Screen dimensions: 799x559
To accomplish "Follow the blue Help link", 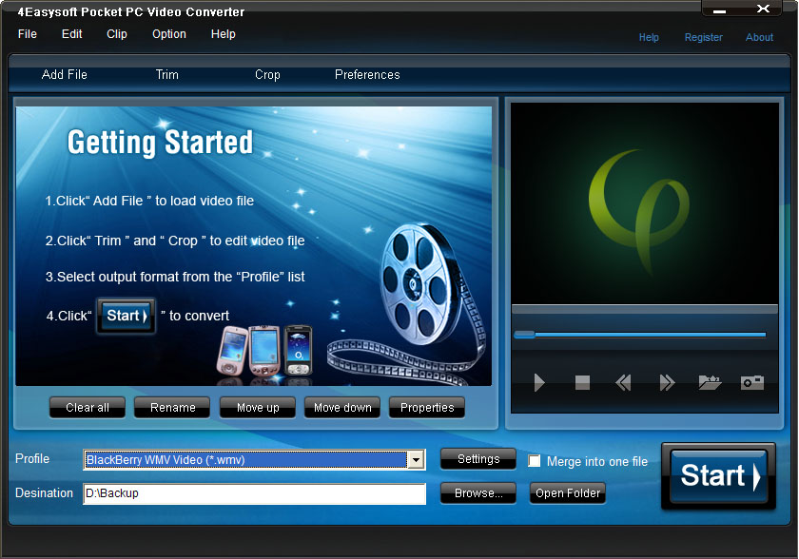I will pyautogui.click(x=649, y=37).
